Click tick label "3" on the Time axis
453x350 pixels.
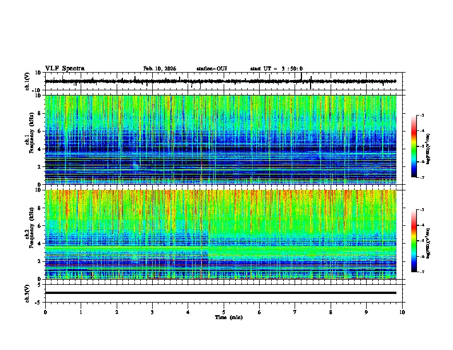pyautogui.click(x=152, y=312)
